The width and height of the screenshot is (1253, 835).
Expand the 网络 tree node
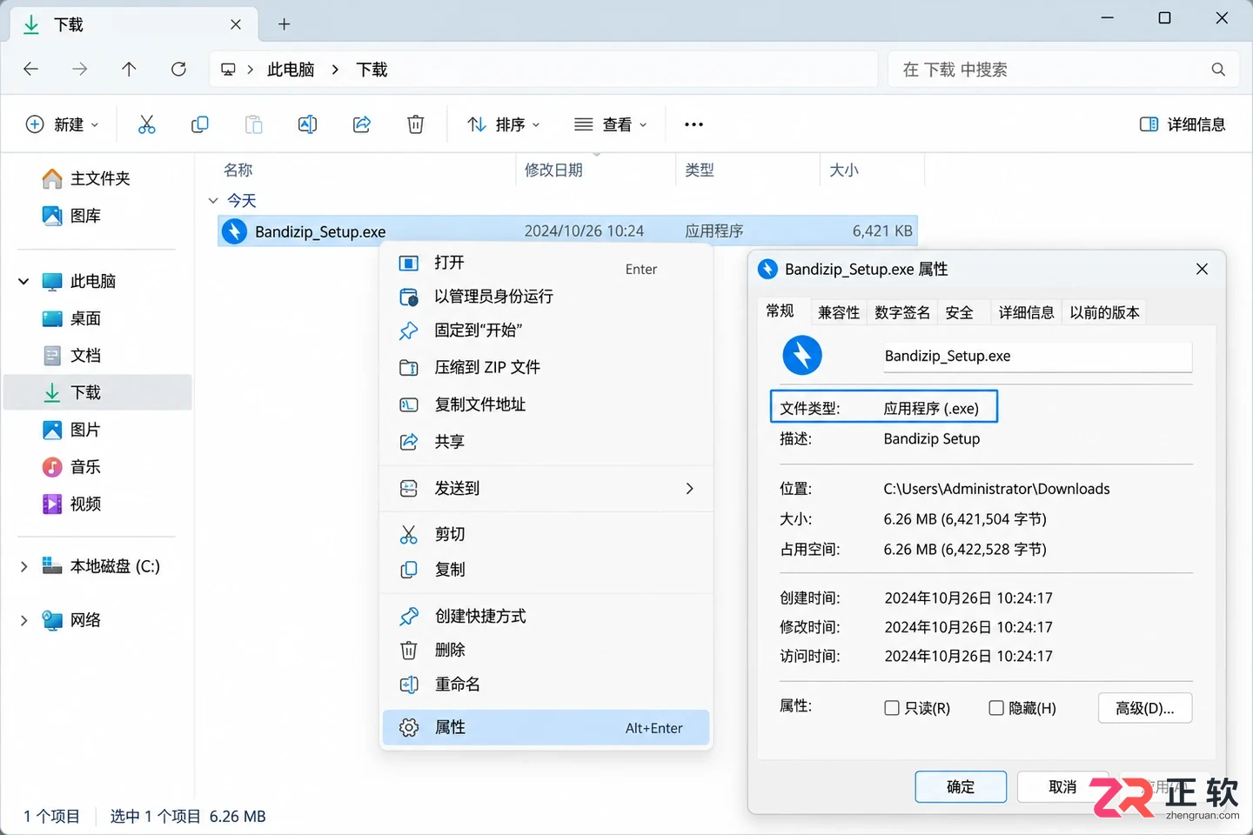[23, 620]
